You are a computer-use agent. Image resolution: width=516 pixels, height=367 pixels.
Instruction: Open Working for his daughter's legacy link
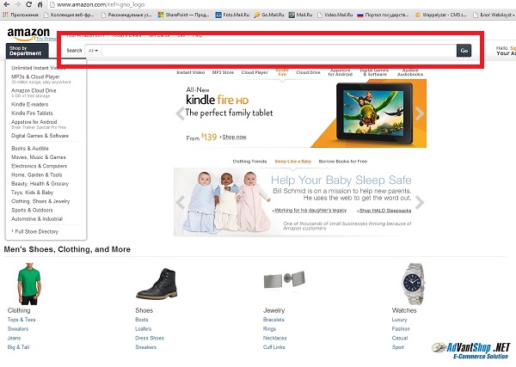310,210
